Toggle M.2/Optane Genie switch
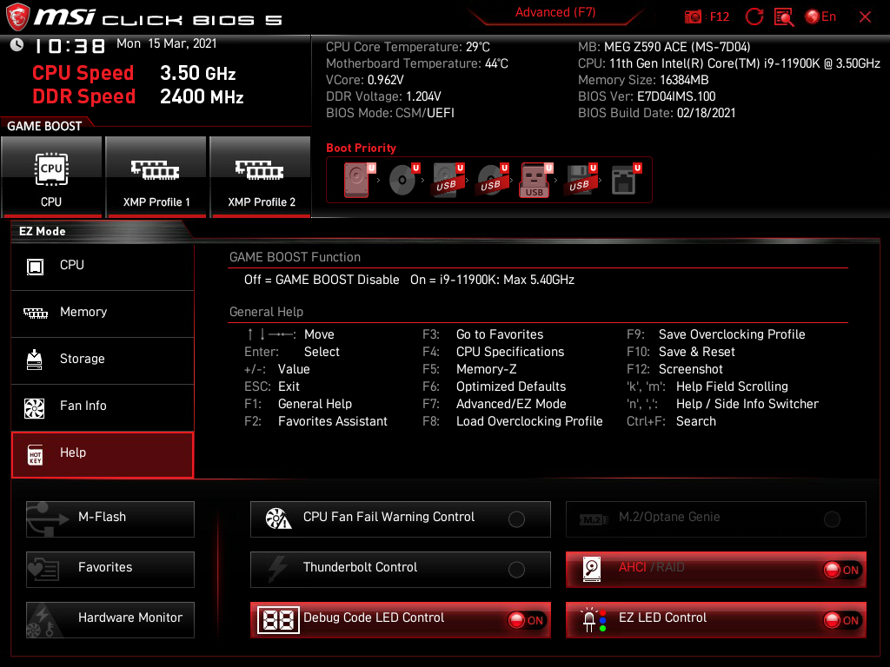 coord(832,519)
